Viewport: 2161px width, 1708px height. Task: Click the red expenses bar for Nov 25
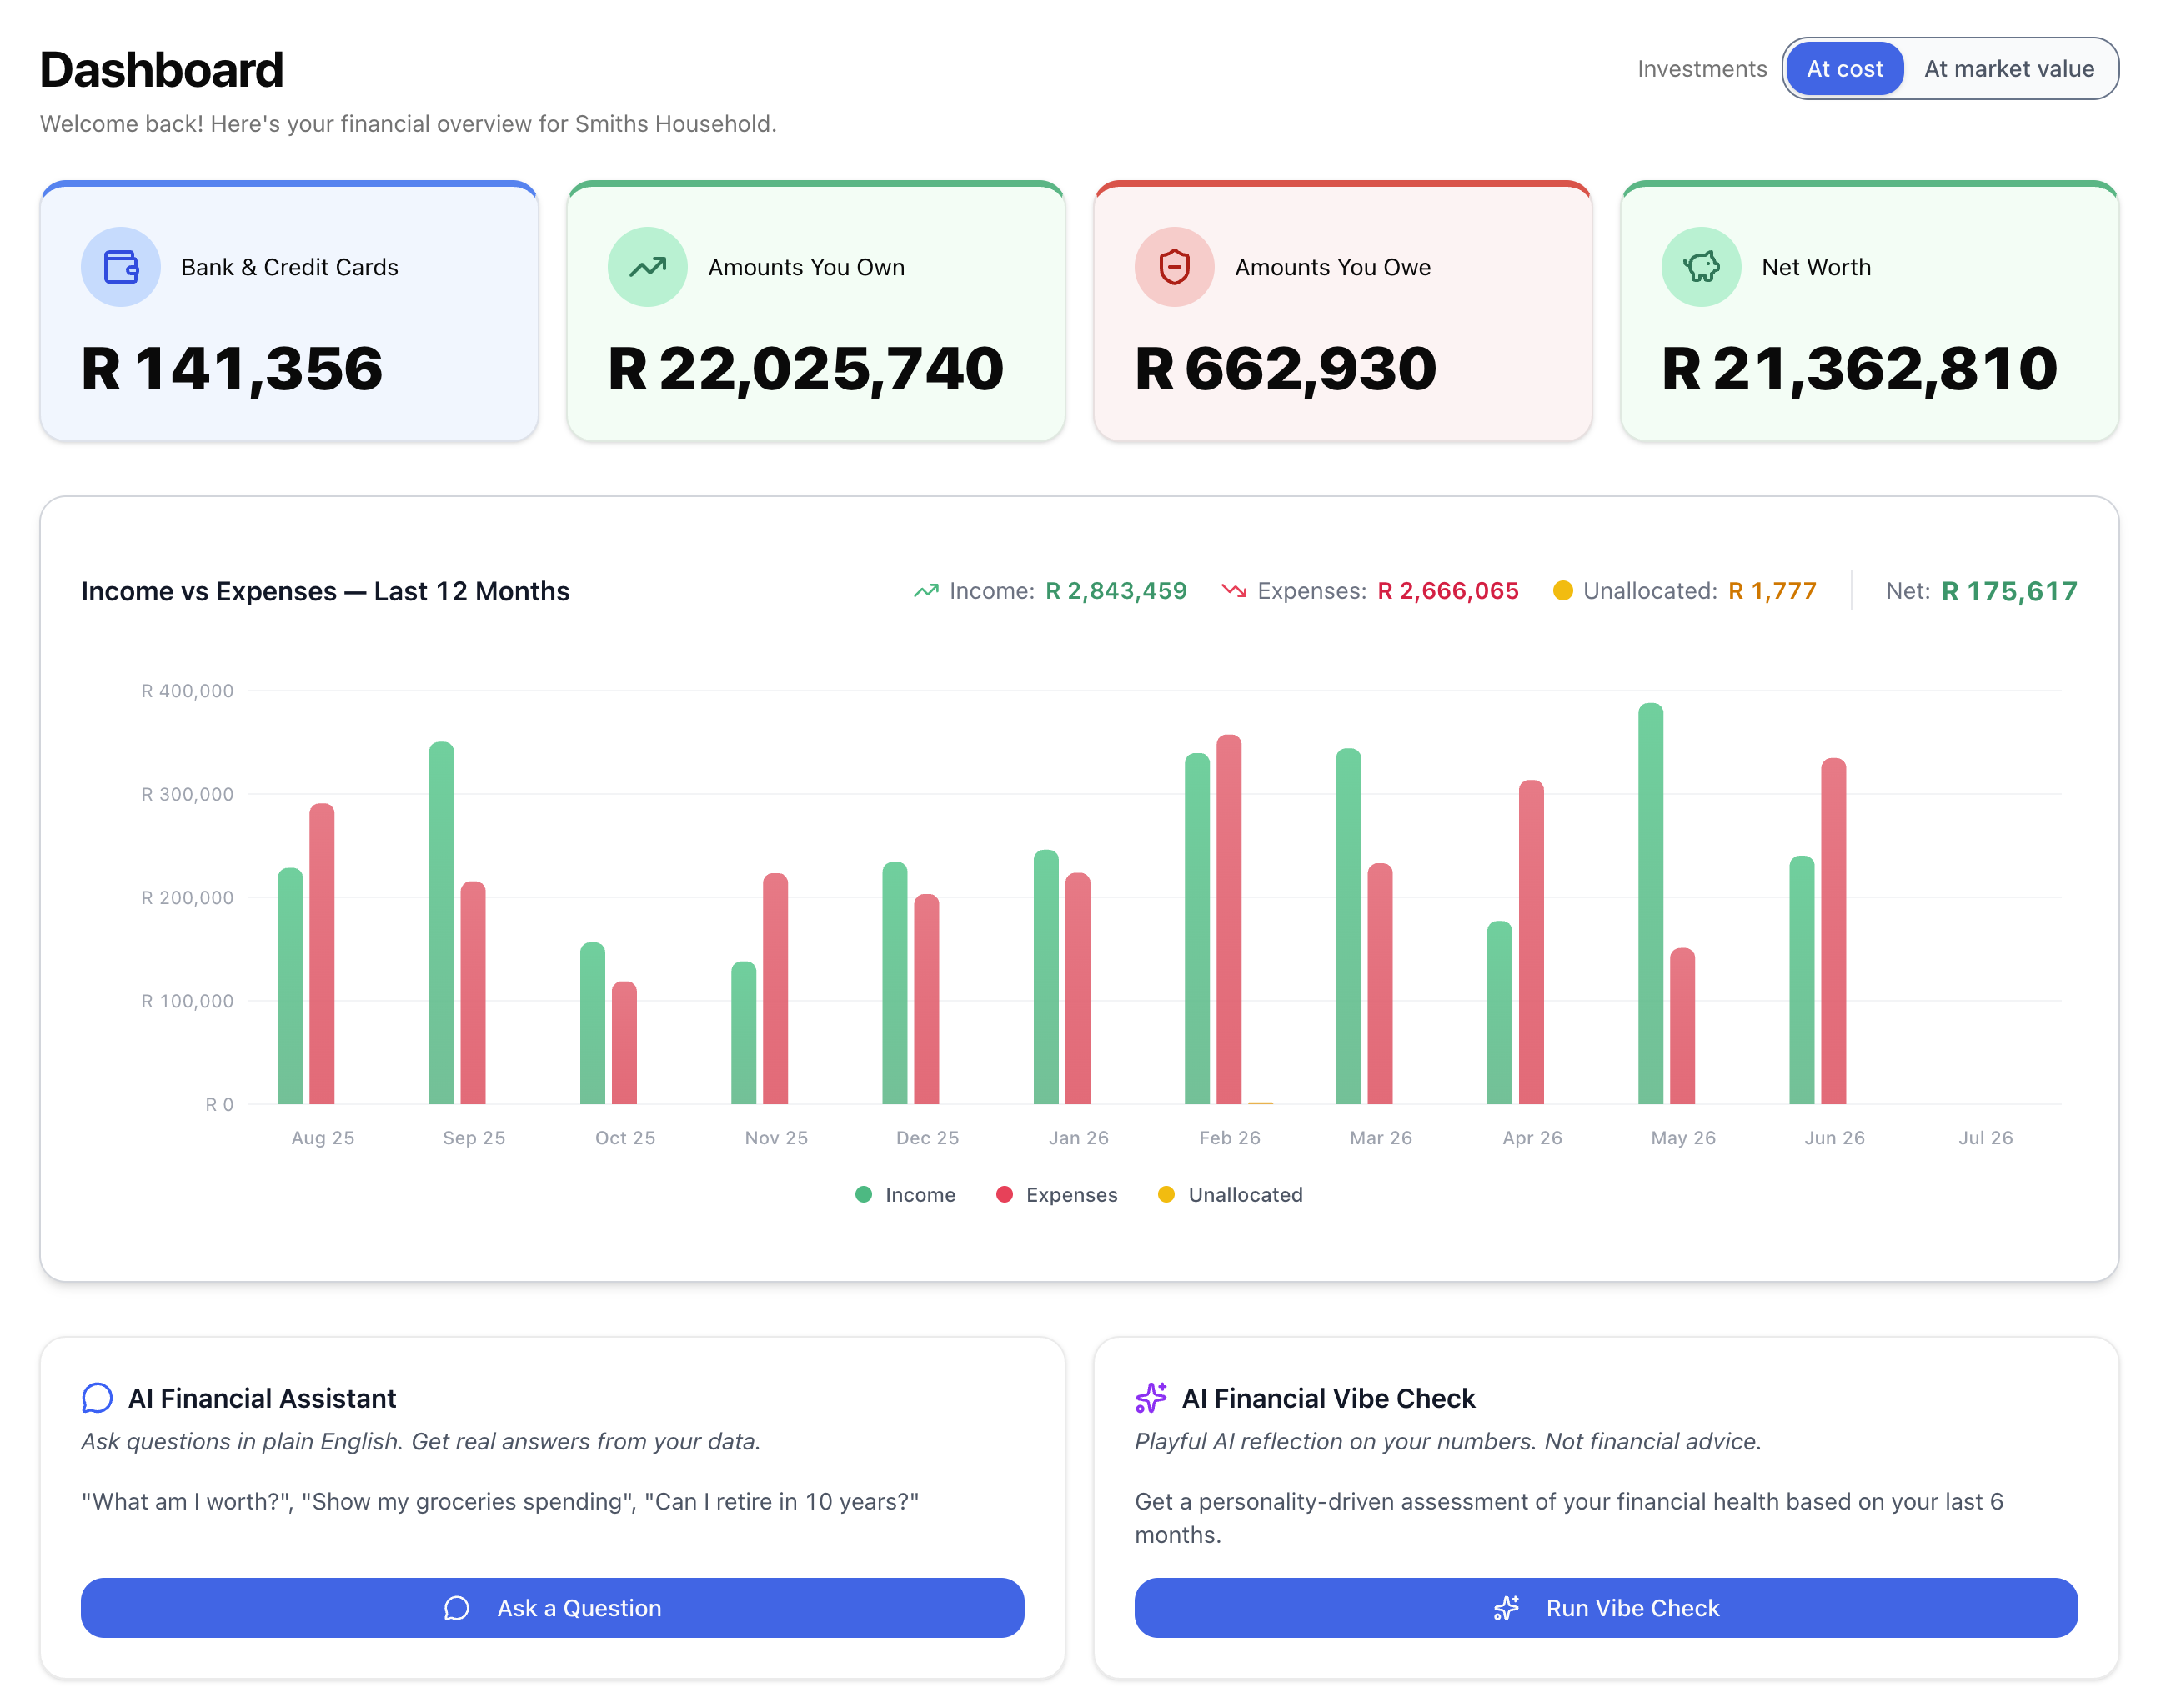775,989
